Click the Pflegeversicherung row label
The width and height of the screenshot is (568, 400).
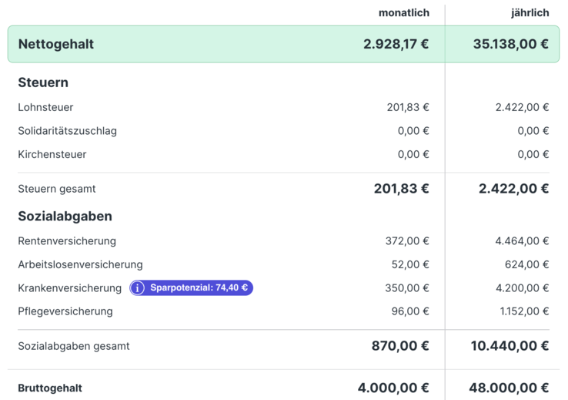(65, 311)
